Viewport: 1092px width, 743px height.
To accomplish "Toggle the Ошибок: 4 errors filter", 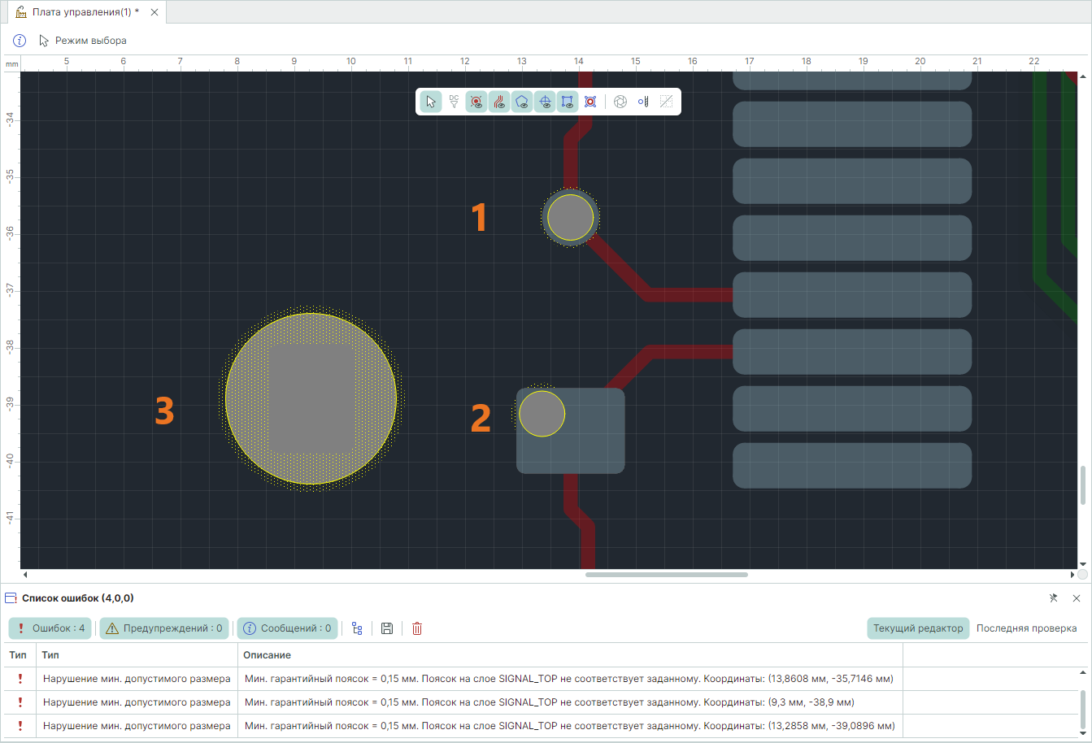I will (x=51, y=628).
